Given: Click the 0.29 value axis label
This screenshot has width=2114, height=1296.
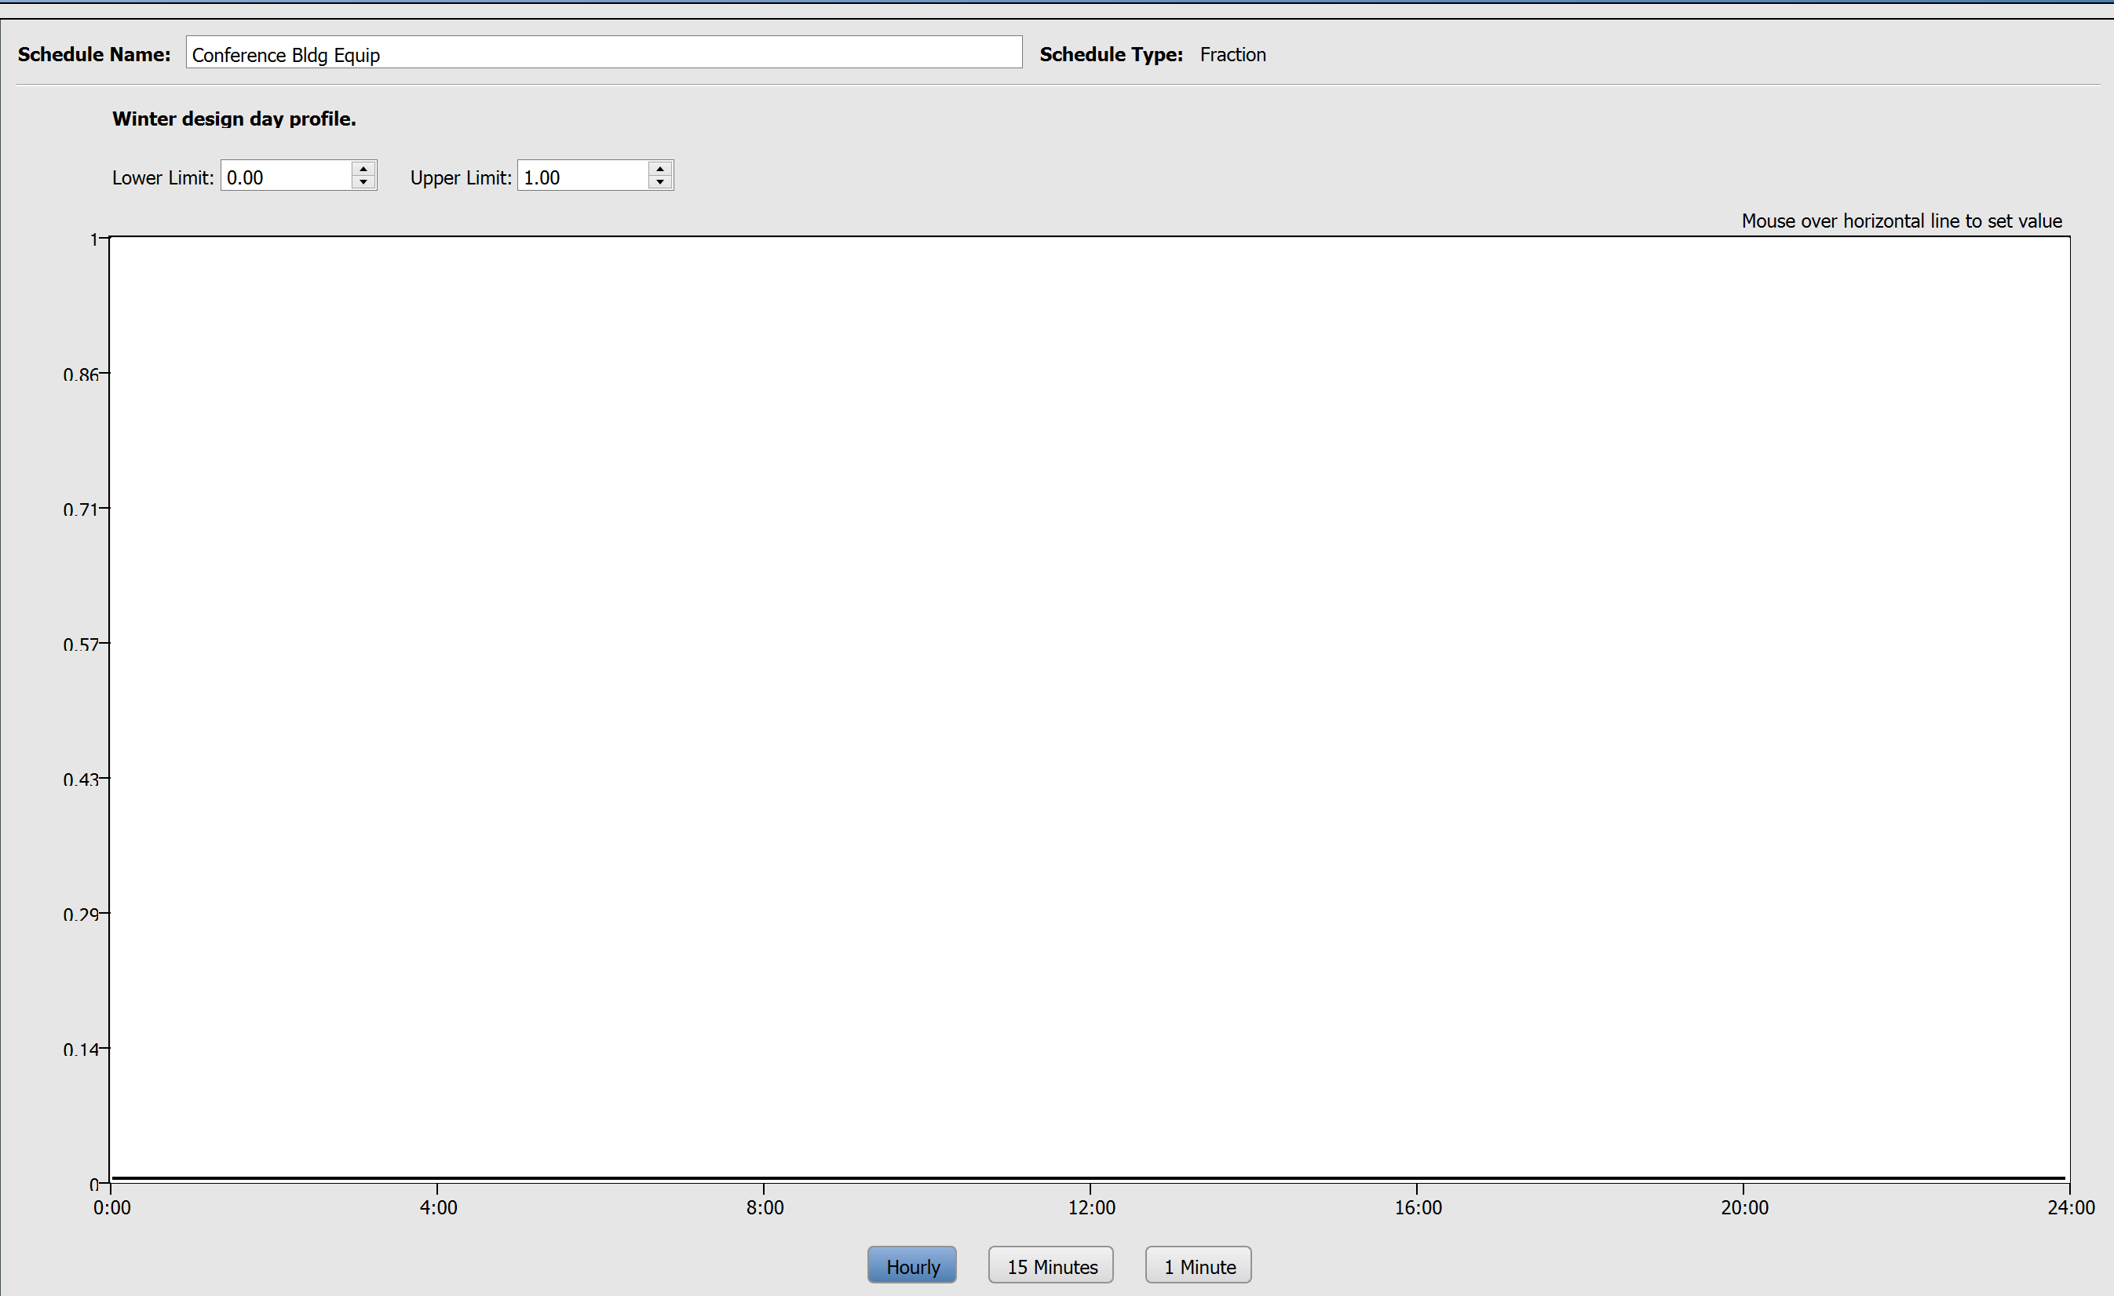Looking at the screenshot, I should 81,915.
